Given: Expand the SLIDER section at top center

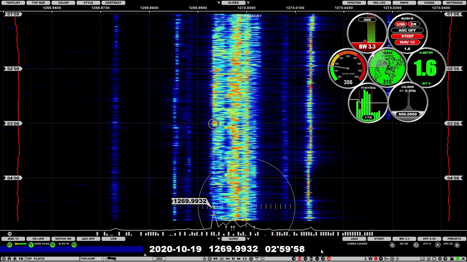Looking at the screenshot, I should click(x=233, y=3).
